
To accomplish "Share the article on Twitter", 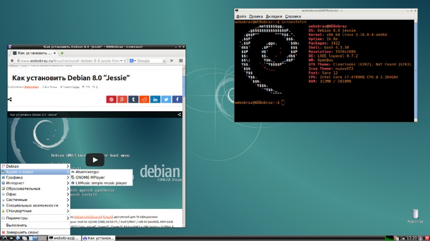I will pyautogui.click(x=166, y=99).
